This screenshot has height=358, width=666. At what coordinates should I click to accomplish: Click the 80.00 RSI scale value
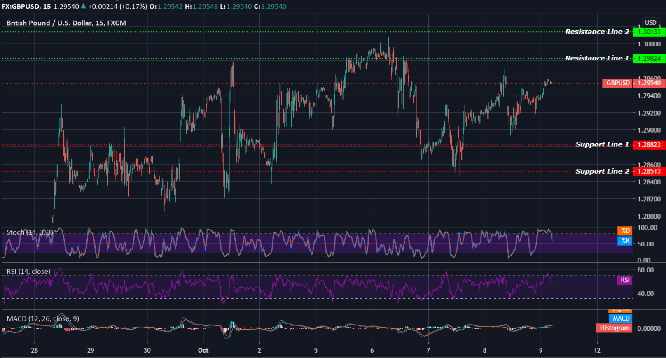pos(645,270)
